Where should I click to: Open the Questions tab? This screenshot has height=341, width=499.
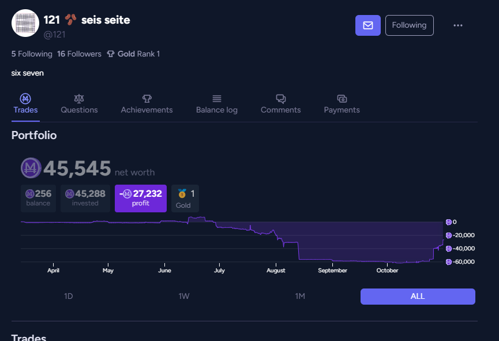(79, 104)
